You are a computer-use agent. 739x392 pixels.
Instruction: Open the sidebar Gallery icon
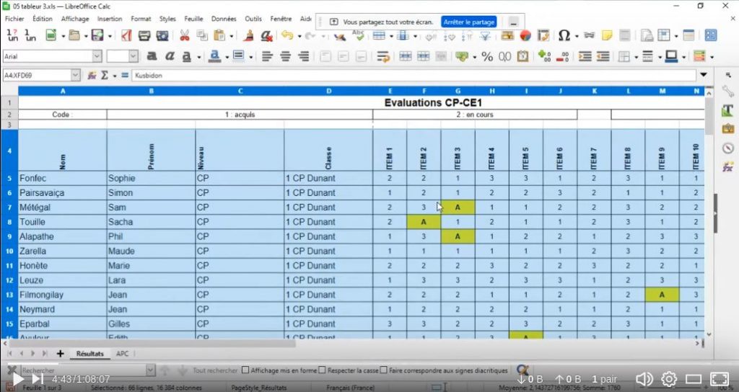pos(727,128)
